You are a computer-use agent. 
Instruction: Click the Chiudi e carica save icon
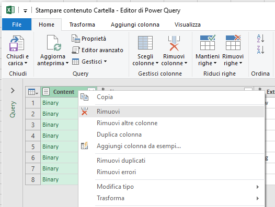(17, 43)
